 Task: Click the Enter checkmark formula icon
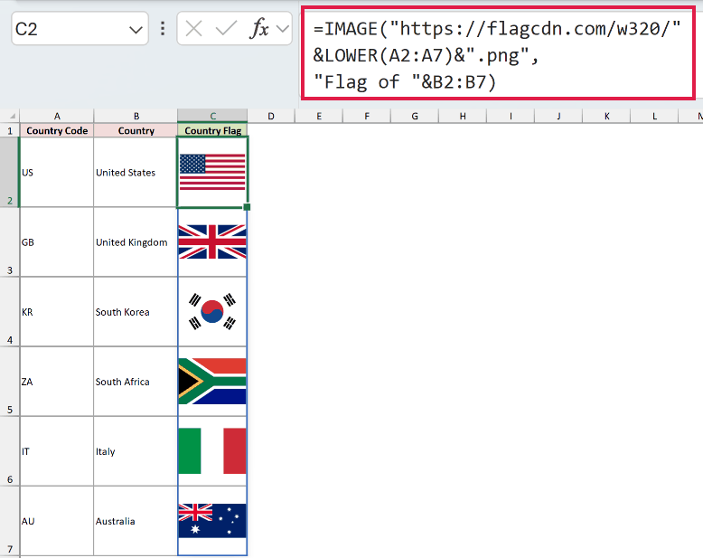[x=226, y=29]
